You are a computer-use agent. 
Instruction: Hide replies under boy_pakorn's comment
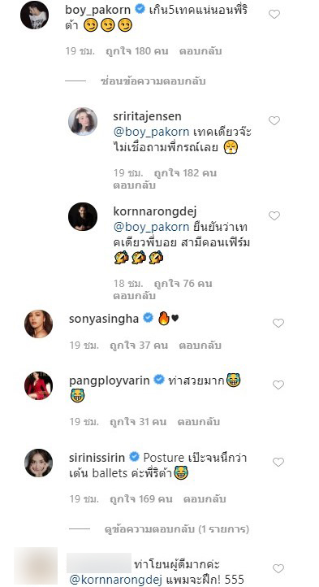pyautogui.click(x=153, y=81)
